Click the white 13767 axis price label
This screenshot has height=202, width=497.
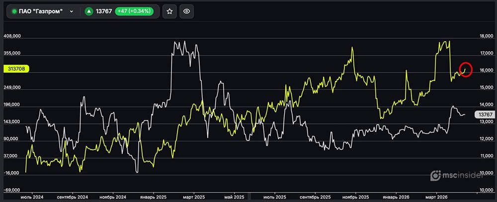tap(485, 114)
